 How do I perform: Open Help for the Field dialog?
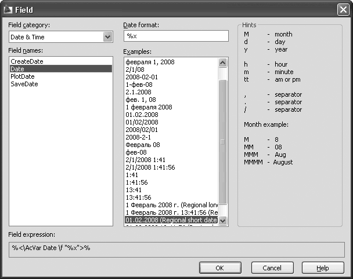(x=323, y=268)
